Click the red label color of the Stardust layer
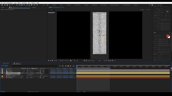This screenshot has width=172, height=96. 2,78
